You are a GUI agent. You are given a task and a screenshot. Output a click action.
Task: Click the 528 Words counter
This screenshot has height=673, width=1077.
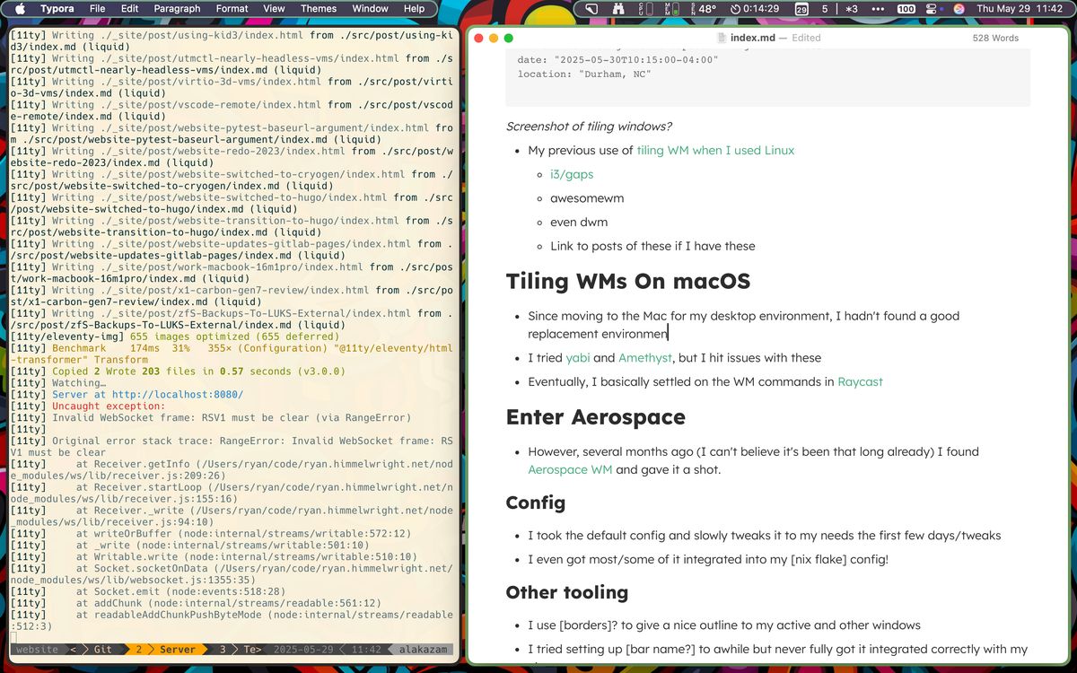coord(995,38)
